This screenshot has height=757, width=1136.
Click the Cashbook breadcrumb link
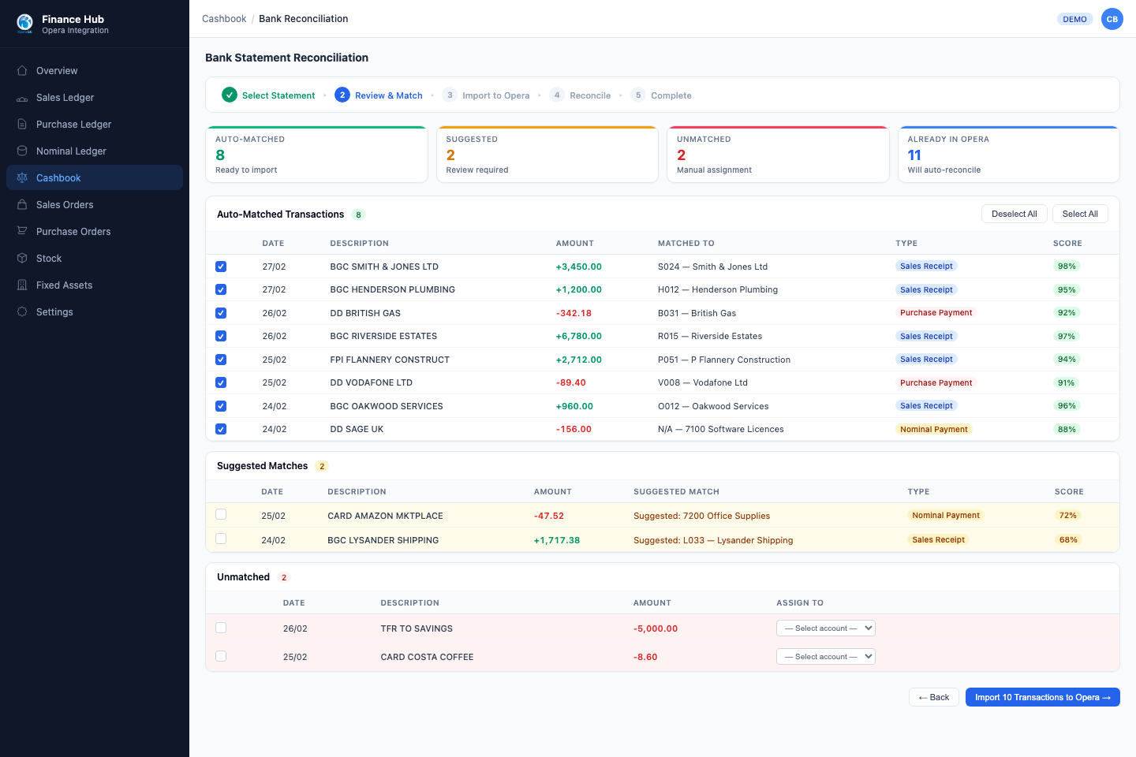224,19
